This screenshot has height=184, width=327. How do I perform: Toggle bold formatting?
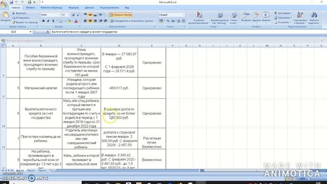tap(43, 21)
